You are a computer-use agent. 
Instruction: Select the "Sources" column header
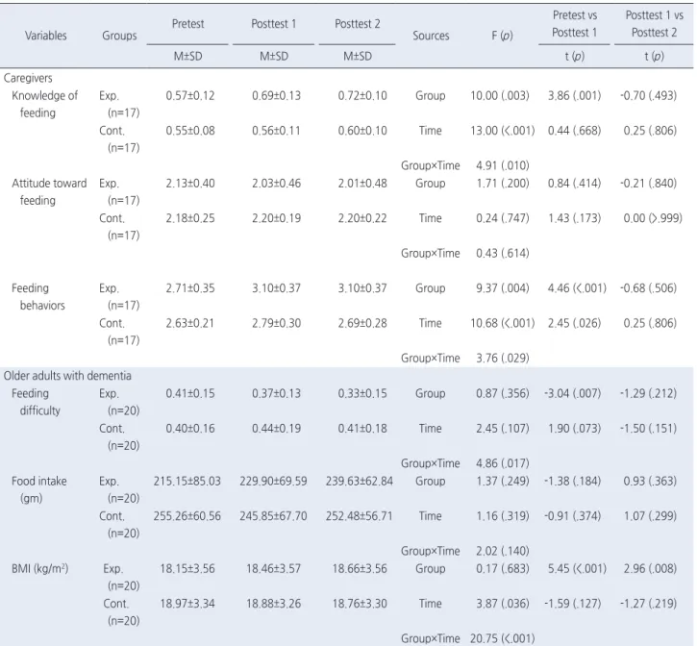tap(431, 36)
